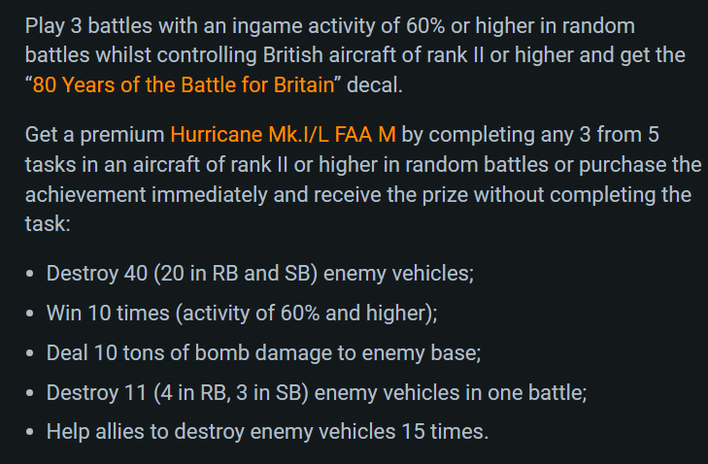Click the 'Destroy 40 enemy vehicles' task line
This screenshot has width=708, height=464.
(260, 274)
